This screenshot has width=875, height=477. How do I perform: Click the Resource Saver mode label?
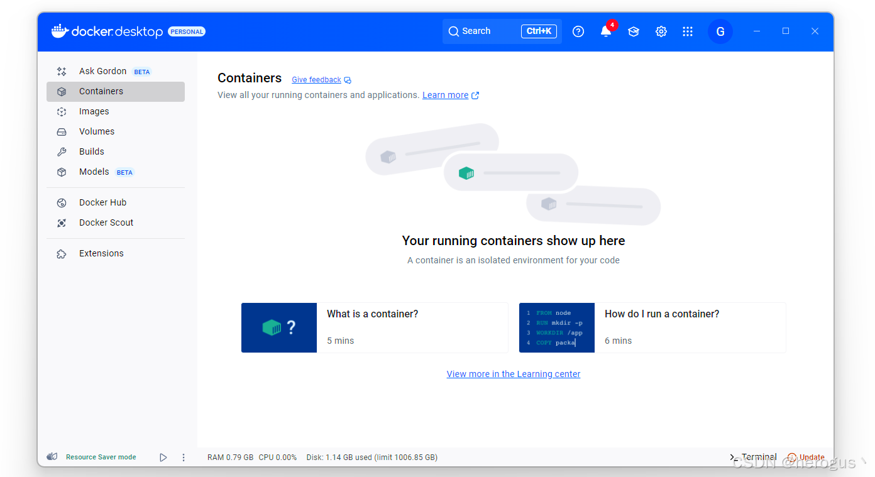click(101, 457)
